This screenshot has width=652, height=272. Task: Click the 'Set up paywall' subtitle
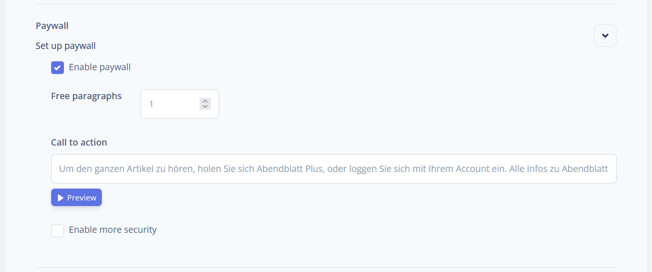coord(66,46)
